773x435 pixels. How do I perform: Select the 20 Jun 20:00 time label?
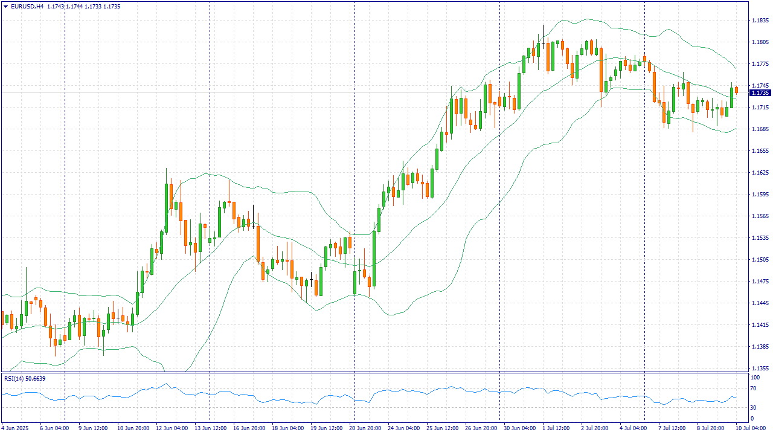(x=365, y=428)
